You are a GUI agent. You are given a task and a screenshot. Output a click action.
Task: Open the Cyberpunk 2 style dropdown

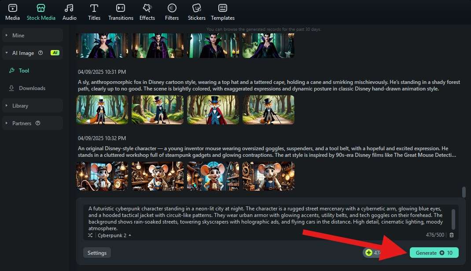click(x=114, y=235)
